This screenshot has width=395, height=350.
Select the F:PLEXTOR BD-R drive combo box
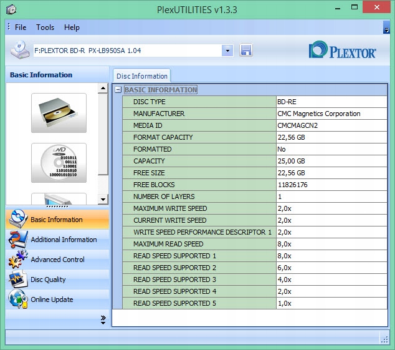click(x=133, y=51)
